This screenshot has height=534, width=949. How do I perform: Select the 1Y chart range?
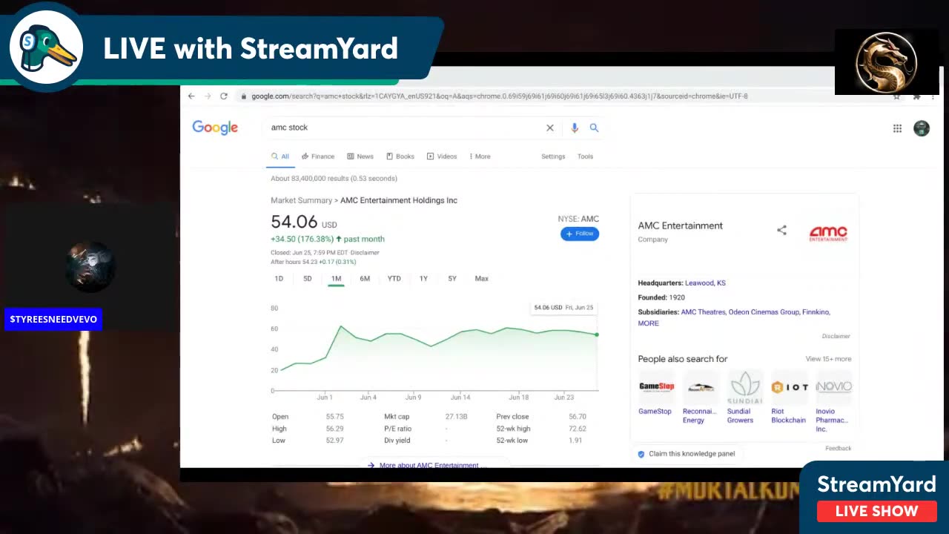click(423, 279)
